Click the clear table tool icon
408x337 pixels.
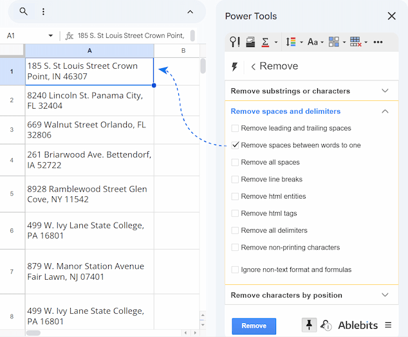point(356,42)
